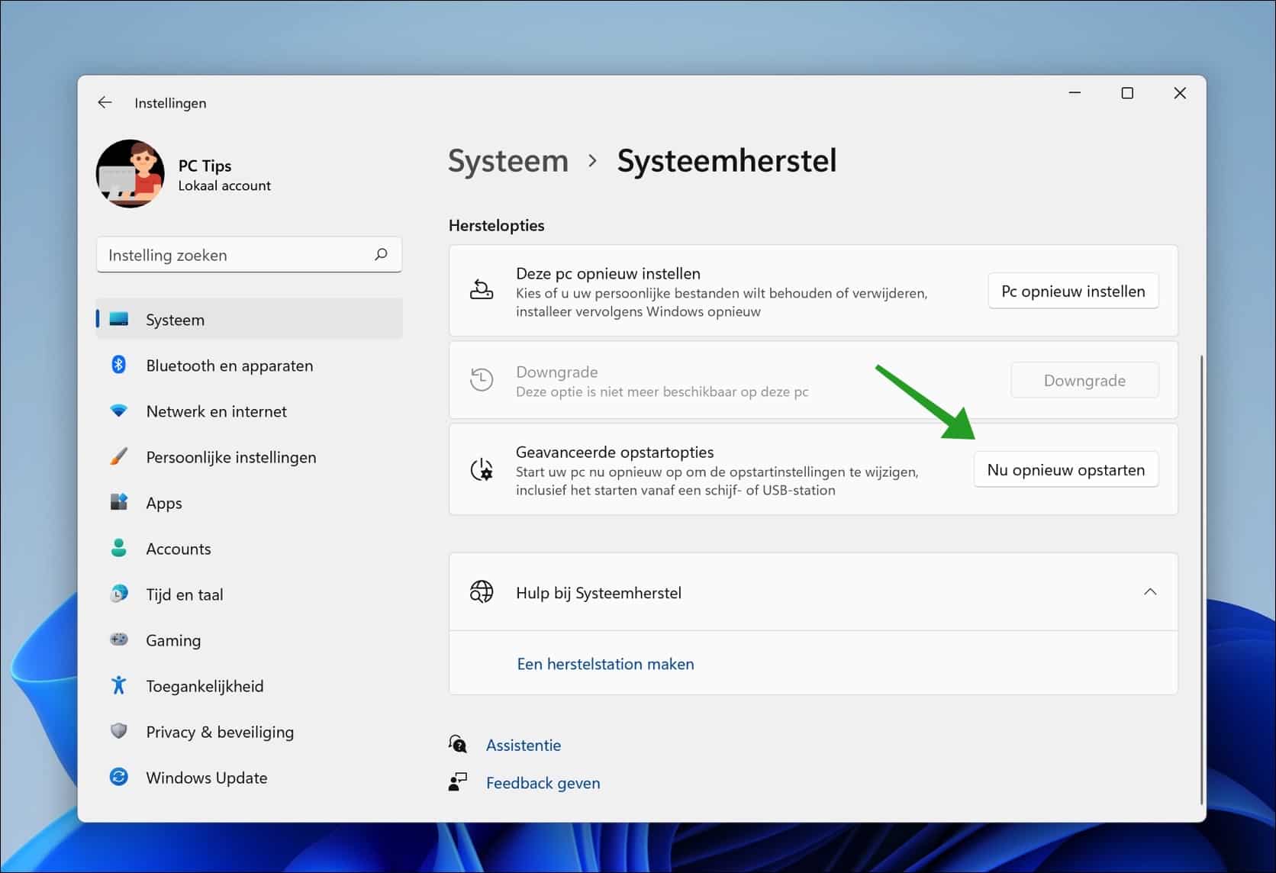Open the Accounts settings section
The width and height of the screenshot is (1276, 873).
tap(250, 548)
